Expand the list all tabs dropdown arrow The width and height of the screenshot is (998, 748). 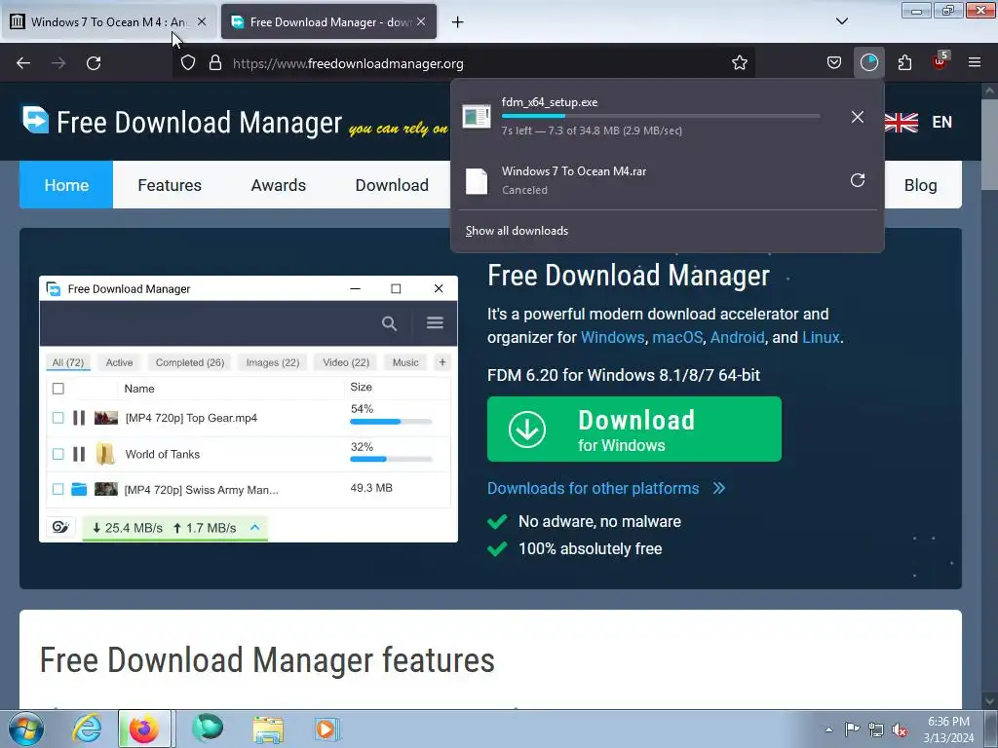841,21
